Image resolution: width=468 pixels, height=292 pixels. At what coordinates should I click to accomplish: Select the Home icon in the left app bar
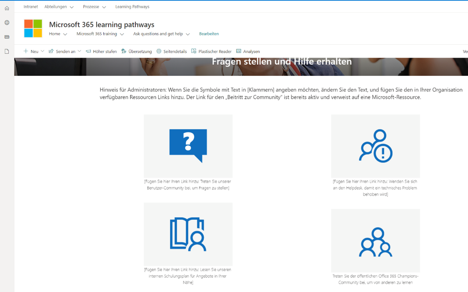click(x=7, y=8)
